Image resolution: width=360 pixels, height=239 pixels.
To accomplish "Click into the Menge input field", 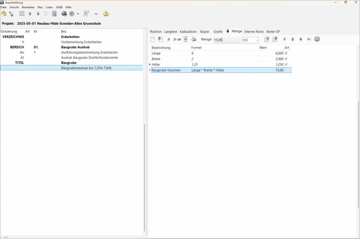I will 227,40.
